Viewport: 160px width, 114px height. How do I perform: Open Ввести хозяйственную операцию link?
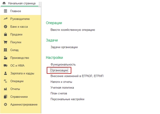coord(73,30)
